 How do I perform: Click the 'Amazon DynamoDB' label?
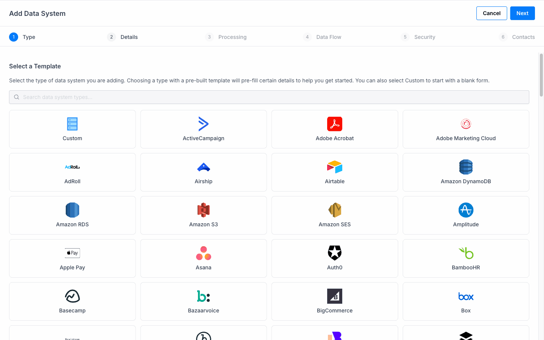click(x=466, y=181)
